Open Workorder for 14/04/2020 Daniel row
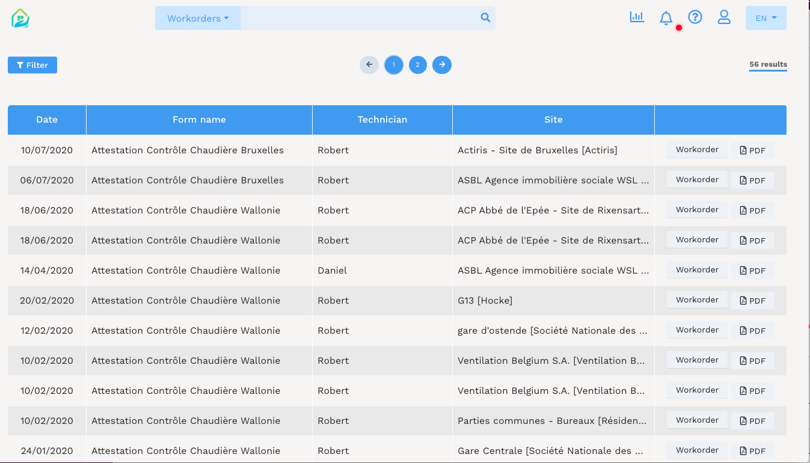 [697, 270]
